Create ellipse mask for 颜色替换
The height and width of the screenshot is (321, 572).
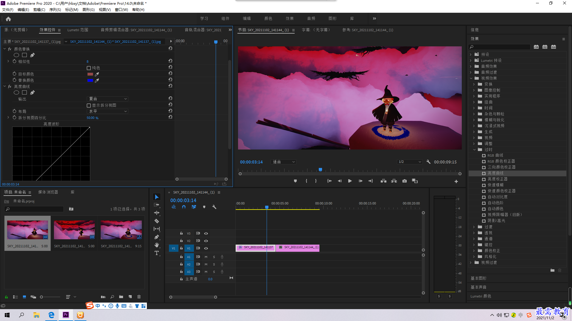click(x=16, y=55)
